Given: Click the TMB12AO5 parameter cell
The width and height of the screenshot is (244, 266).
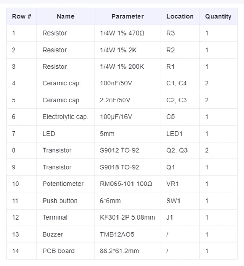Looking at the screenshot, I should 117,234.
